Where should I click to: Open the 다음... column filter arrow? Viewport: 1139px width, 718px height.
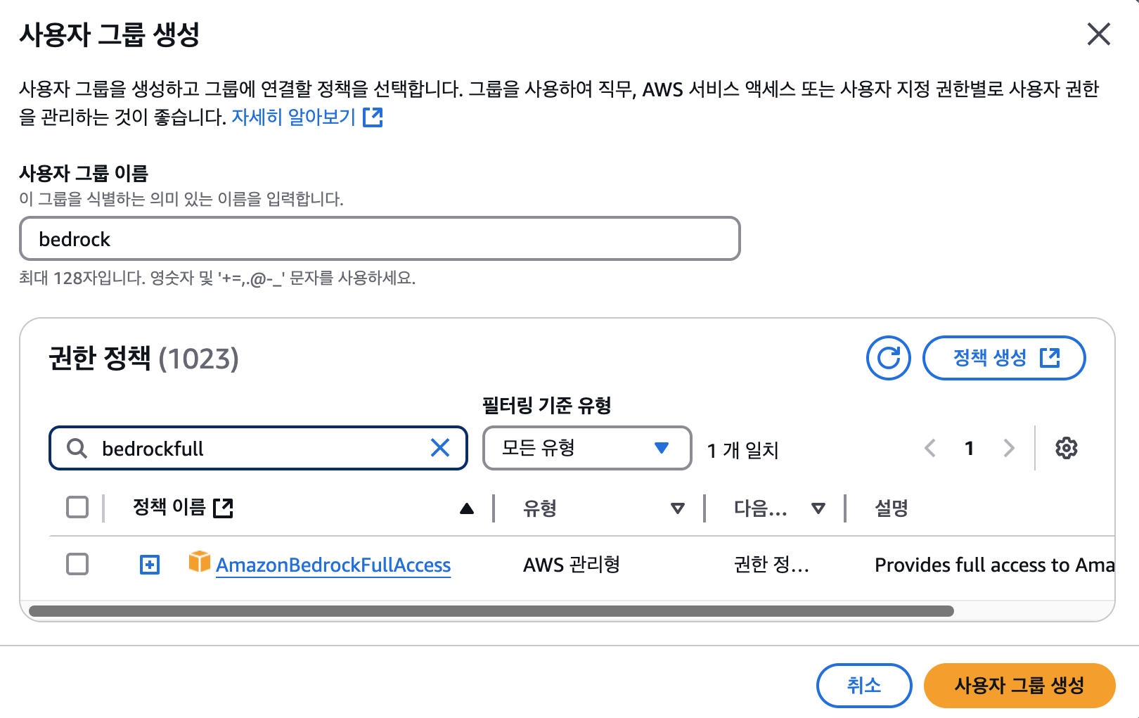click(818, 508)
